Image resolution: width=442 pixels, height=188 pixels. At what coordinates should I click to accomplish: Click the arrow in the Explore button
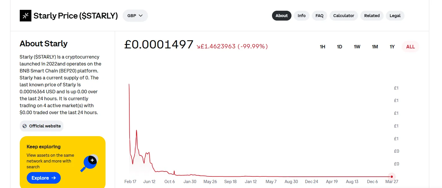(x=53, y=178)
